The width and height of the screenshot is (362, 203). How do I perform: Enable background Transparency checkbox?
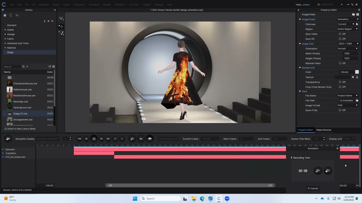tap(340, 82)
